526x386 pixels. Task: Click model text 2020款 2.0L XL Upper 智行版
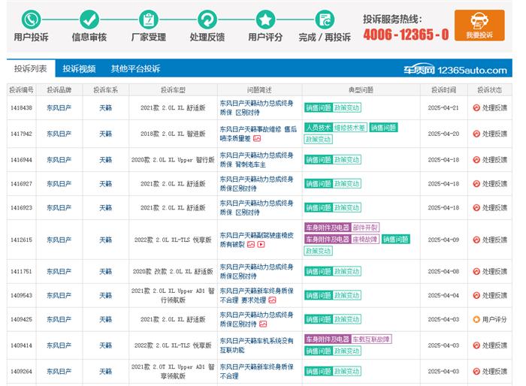click(x=173, y=160)
